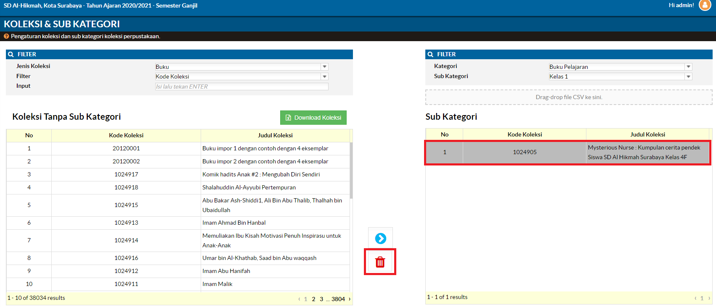Viewport: 716px width, 307px height.
Task: Click the No column header in left table
Action: coord(29,135)
